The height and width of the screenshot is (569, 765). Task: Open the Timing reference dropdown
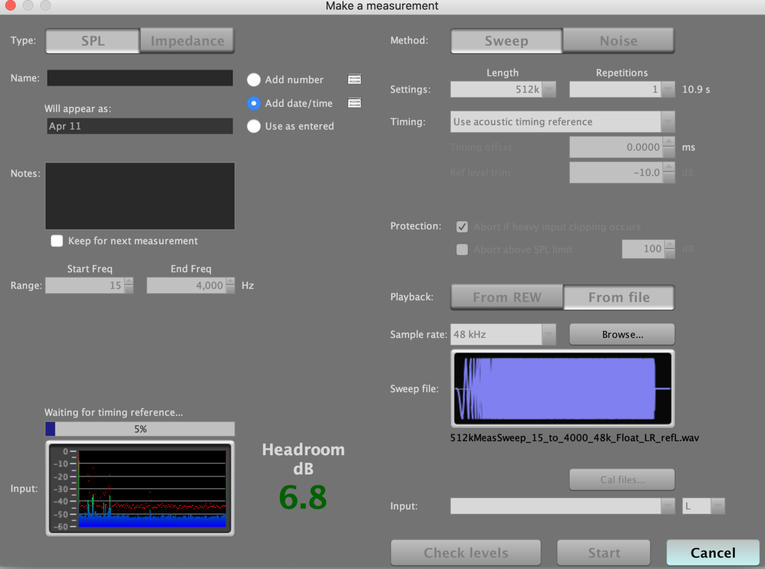click(668, 122)
